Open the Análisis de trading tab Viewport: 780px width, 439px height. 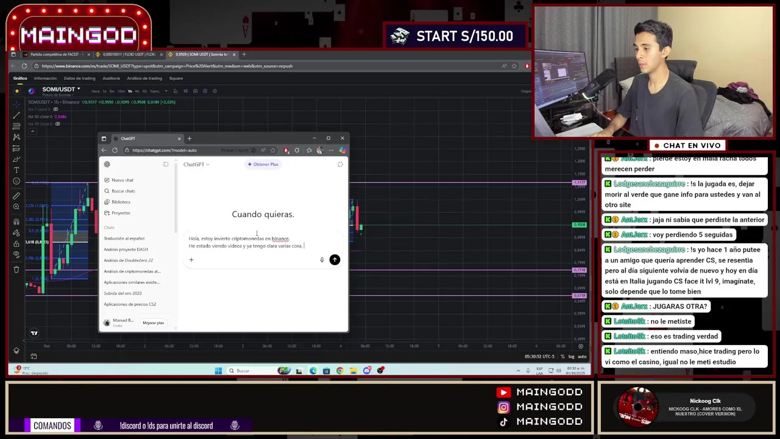click(x=144, y=78)
